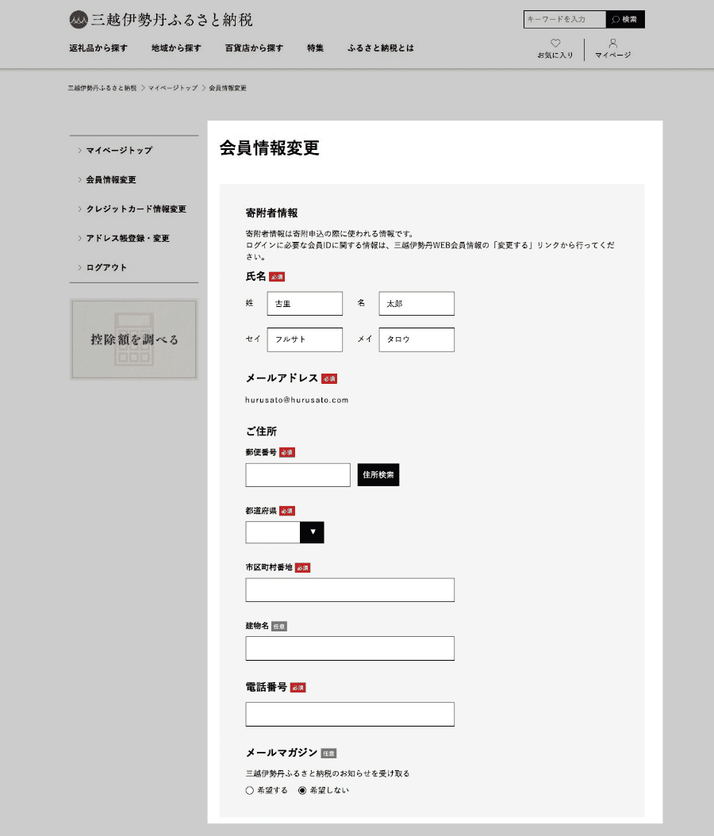Click the keyword search input box
Viewport: 714px width, 836px height.
click(565, 19)
